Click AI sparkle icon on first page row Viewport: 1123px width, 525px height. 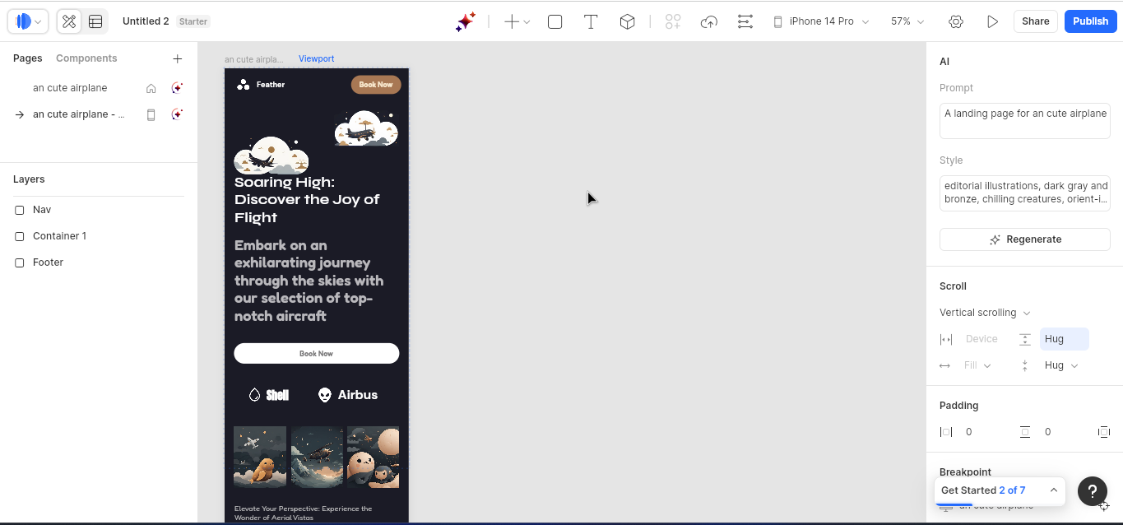coord(176,88)
